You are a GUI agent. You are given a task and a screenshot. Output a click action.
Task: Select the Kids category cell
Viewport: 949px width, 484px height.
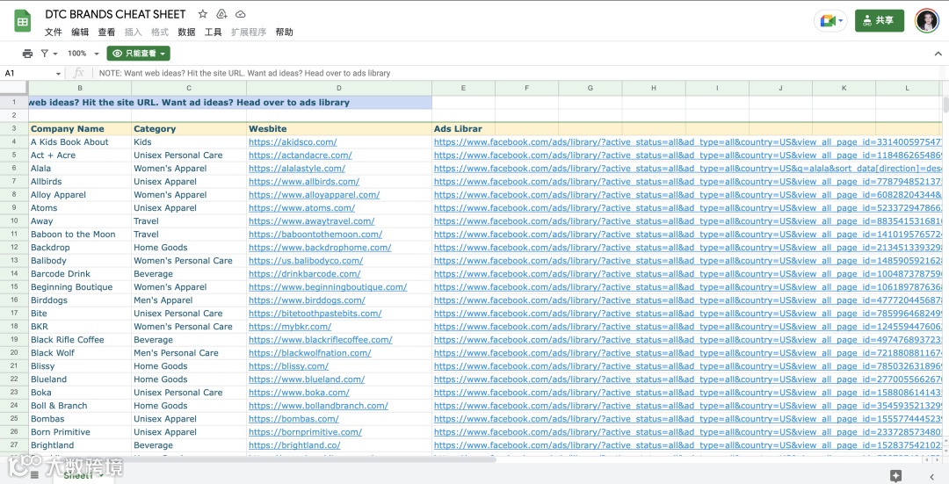pos(189,142)
